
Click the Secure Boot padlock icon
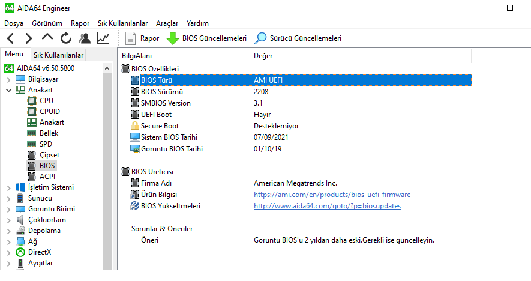(135, 125)
